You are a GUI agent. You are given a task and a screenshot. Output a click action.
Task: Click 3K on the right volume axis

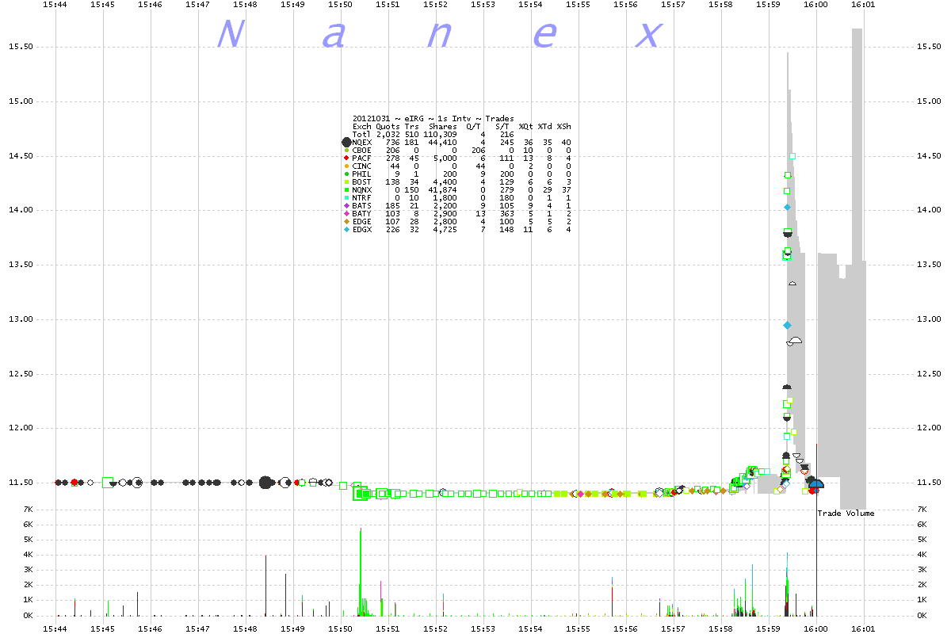922,570
